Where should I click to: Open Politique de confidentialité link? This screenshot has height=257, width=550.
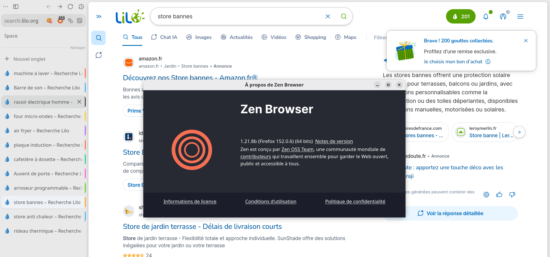(x=355, y=201)
